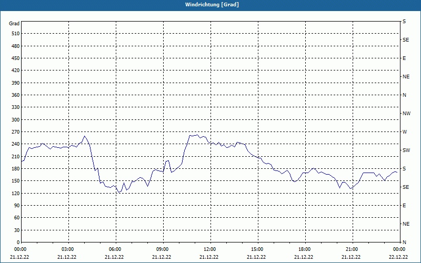
Task: Click the 'Grad' unit label on the y-axis
Action: pyautogui.click(x=14, y=24)
